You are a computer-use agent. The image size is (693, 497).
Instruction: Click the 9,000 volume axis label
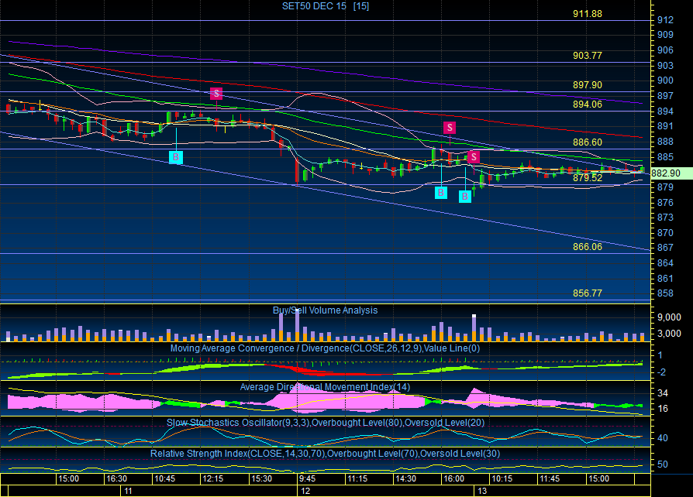(x=669, y=317)
